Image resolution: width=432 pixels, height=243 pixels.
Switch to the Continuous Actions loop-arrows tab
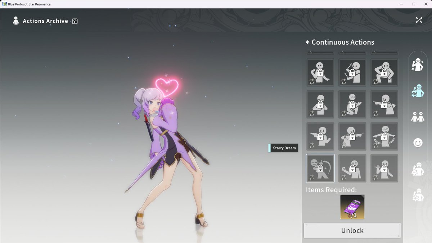[418, 91]
